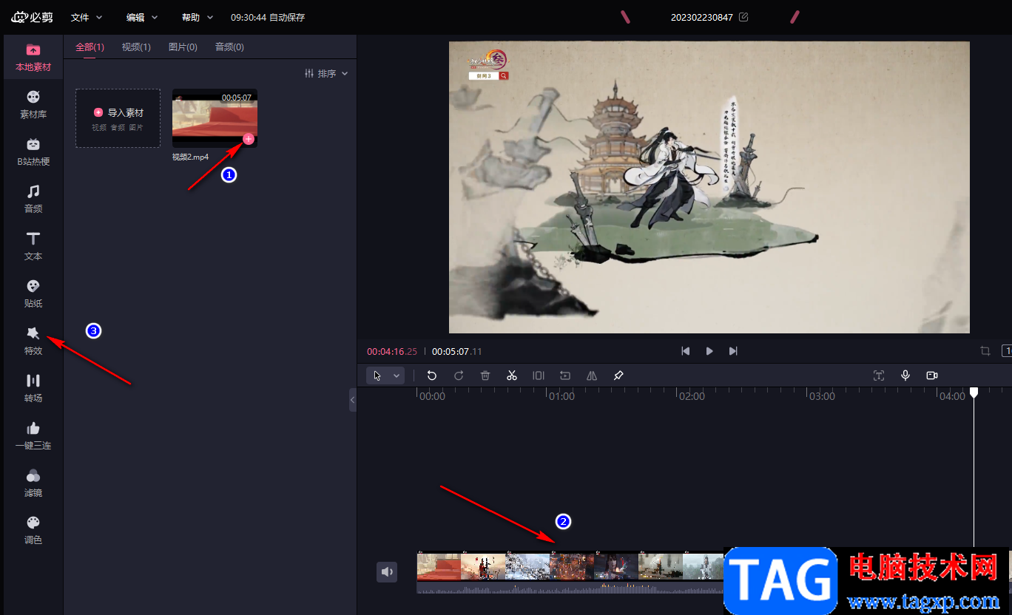Switch to the 音频(0) tab

point(229,47)
